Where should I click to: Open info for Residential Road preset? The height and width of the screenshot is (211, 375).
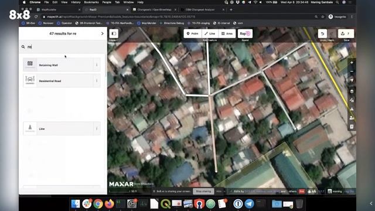[x=97, y=81]
